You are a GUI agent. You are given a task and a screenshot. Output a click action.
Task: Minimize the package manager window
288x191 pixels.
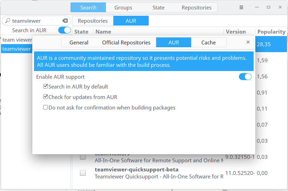(257, 7)
